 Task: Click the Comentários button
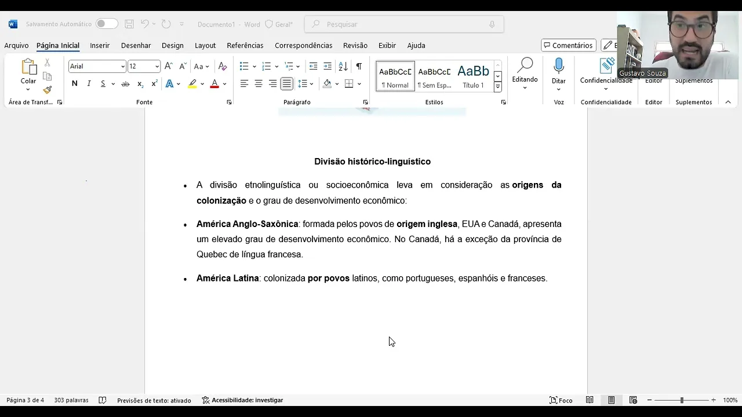coord(568,45)
